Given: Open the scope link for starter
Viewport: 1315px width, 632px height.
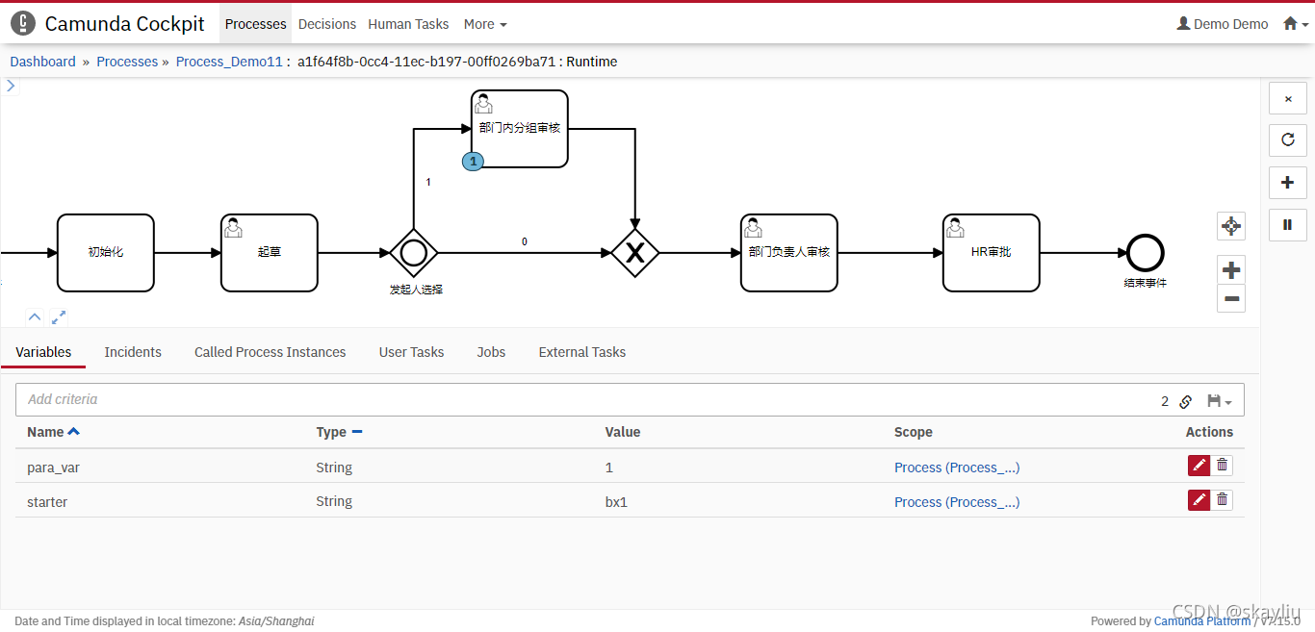Looking at the screenshot, I should click(957, 502).
